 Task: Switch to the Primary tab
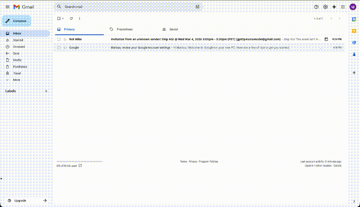coord(79,29)
